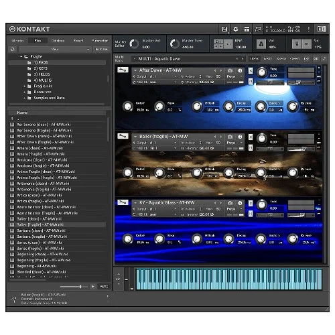Toggle Mute on After Dawn instrument

(x=251, y=81)
